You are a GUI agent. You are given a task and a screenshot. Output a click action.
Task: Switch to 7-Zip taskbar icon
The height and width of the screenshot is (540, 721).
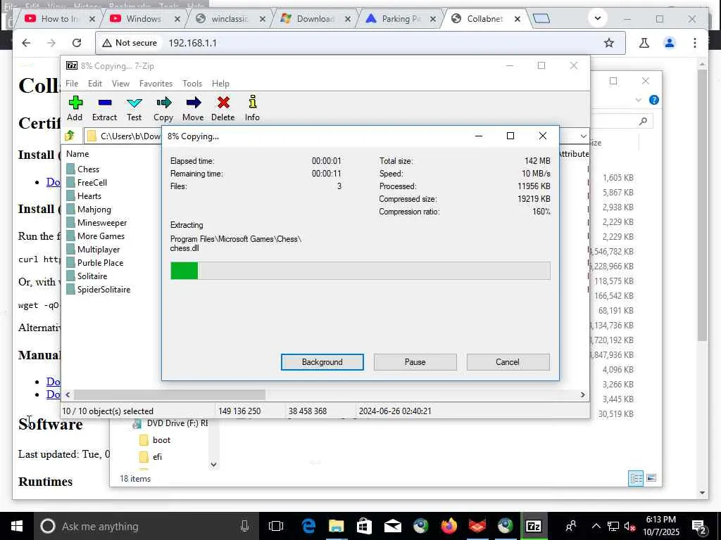tap(534, 526)
